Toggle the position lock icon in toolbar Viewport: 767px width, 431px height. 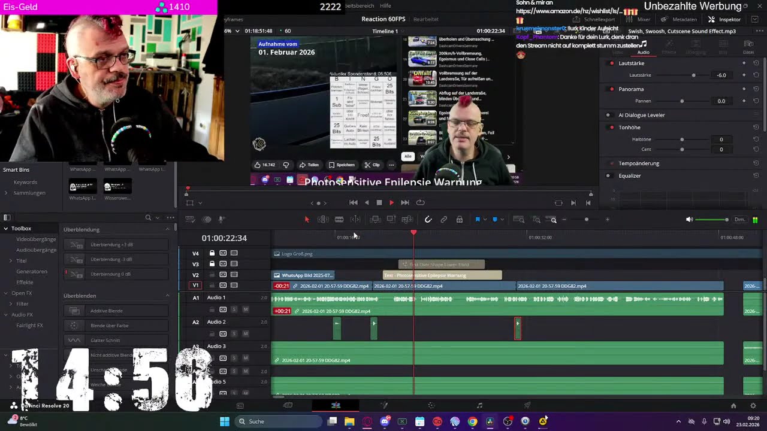click(460, 220)
